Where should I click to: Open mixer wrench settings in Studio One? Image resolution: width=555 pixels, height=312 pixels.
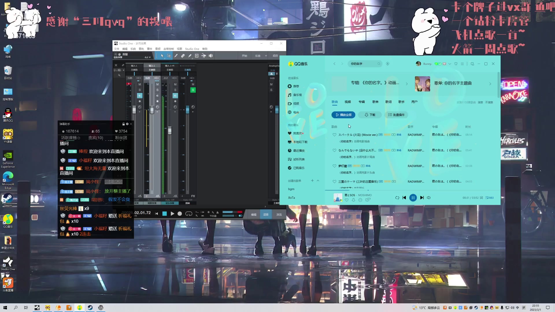119,75
